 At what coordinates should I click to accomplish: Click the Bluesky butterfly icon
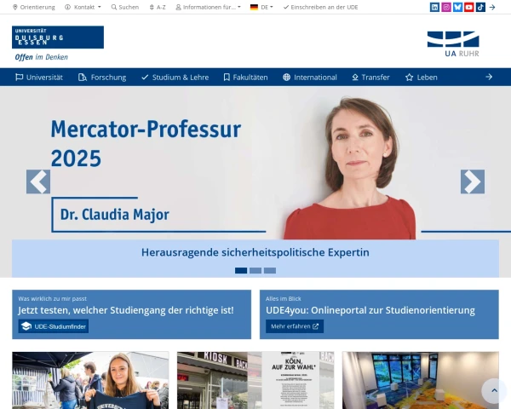(457, 7)
